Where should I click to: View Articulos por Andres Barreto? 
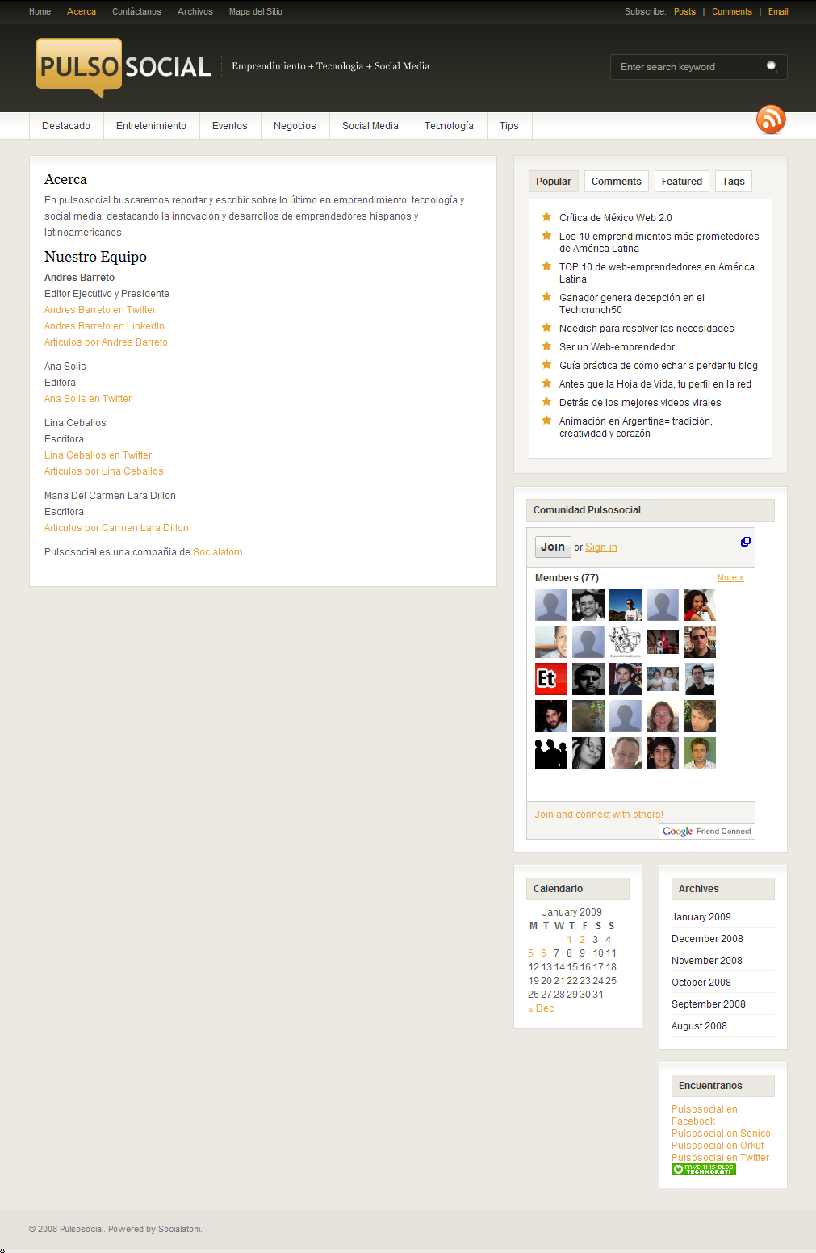(106, 342)
